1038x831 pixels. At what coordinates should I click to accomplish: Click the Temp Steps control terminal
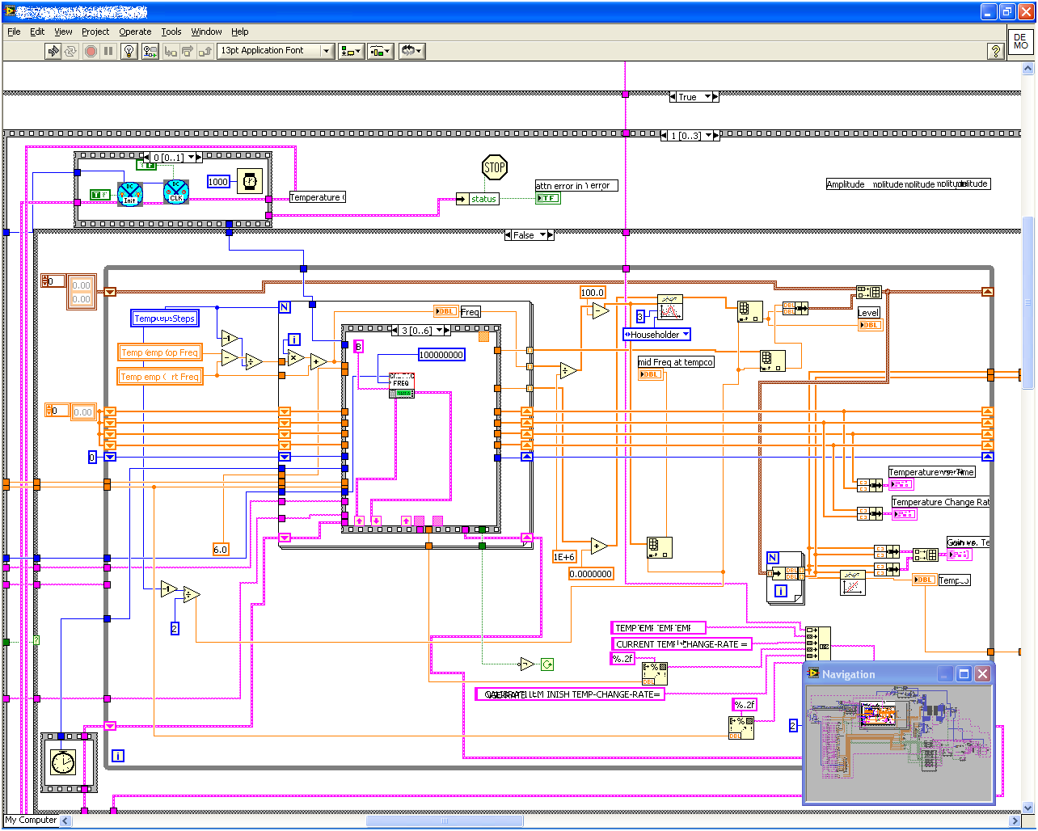tap(165, 318)
